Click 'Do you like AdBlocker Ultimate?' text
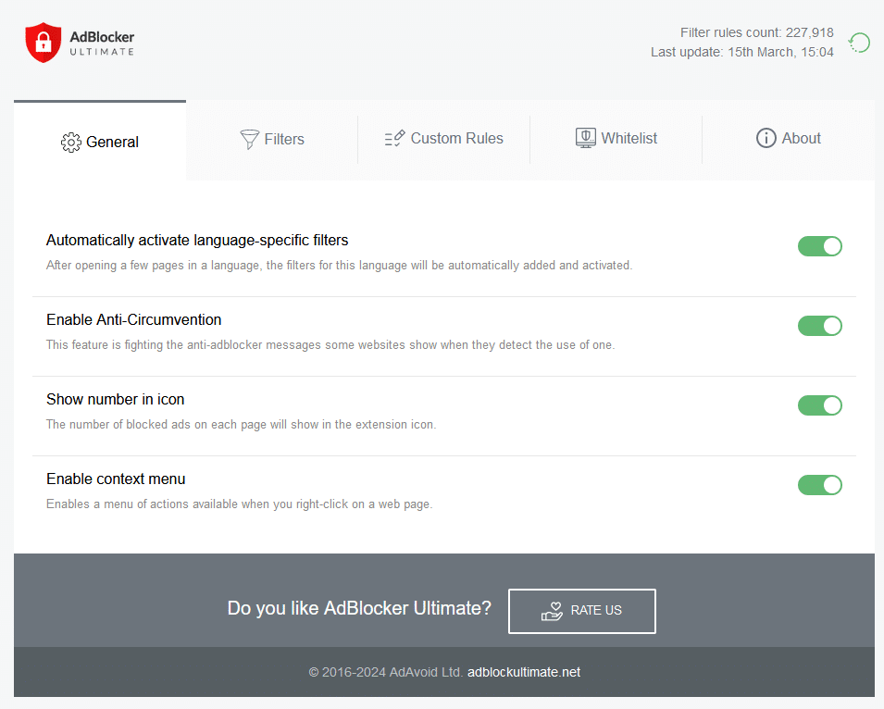 (x=359, y=608)
